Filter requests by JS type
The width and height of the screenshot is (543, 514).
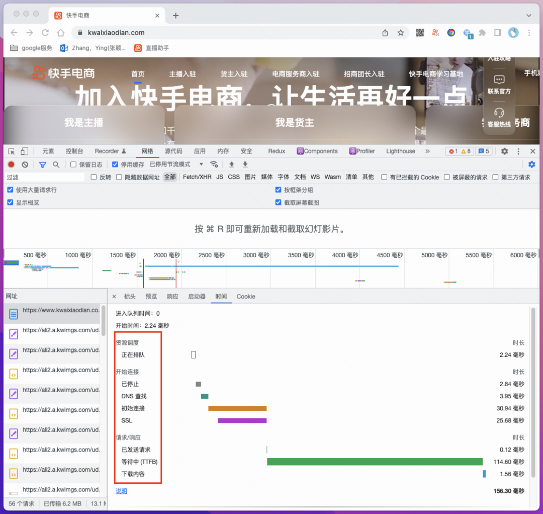(220, 177)
